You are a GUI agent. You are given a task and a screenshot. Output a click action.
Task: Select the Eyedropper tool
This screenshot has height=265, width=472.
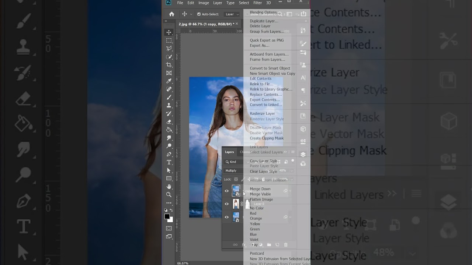pyautogui.click(x=169, y=81)
